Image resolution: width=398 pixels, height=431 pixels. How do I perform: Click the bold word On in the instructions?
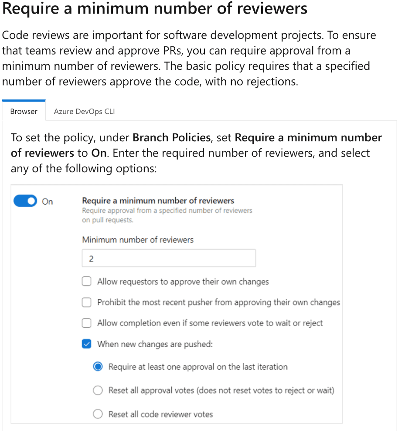pos(98,153)
